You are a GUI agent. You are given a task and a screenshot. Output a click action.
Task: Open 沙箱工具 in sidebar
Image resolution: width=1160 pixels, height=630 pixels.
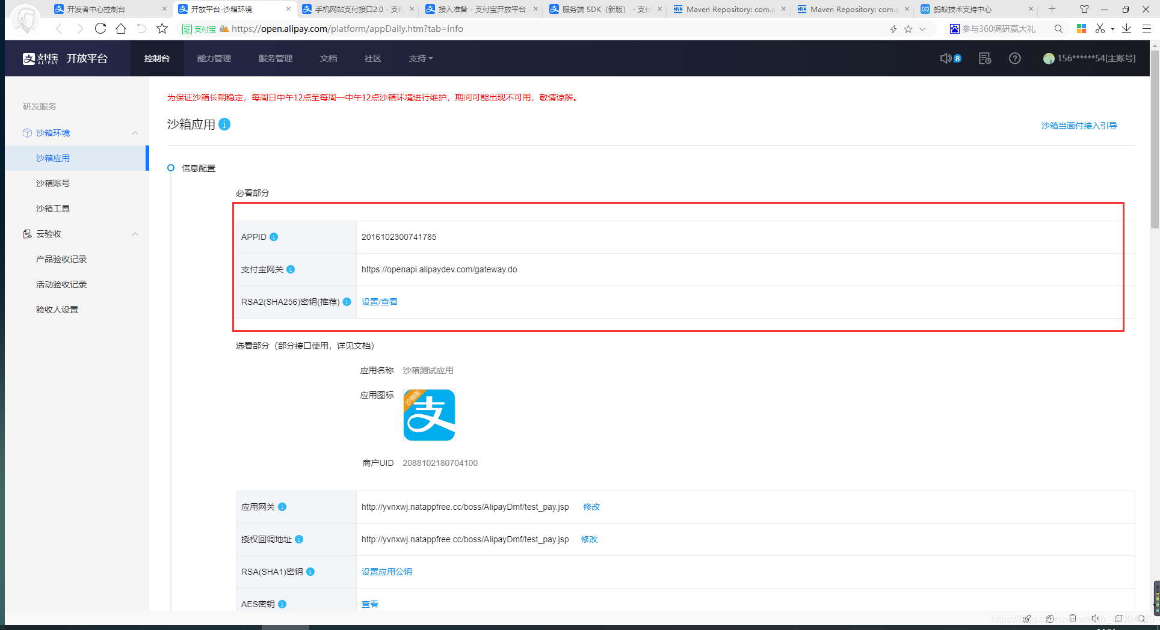(x=53, y=209)
